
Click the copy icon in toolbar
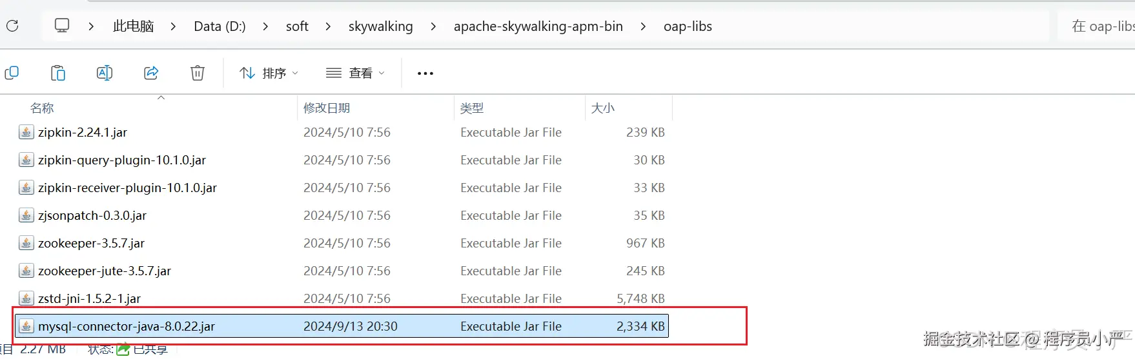tap(12, 73)
